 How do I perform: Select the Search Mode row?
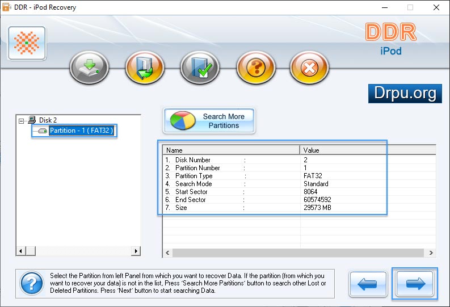(x=299, y=184)
